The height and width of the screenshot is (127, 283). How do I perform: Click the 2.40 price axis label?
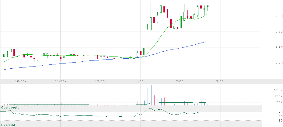(279, 47)
